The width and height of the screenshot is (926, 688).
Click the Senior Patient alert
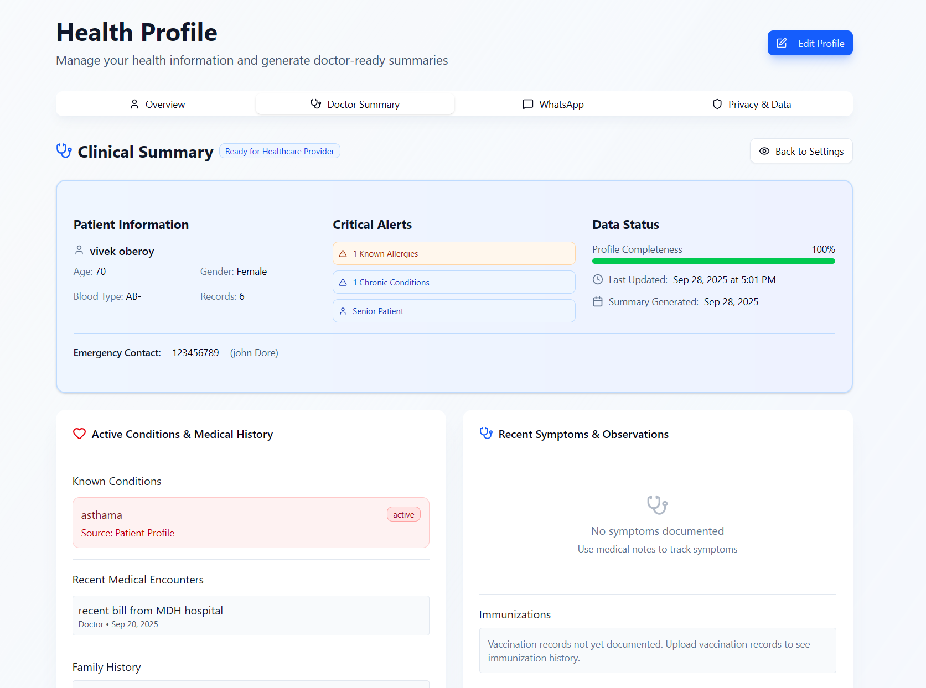454,311
